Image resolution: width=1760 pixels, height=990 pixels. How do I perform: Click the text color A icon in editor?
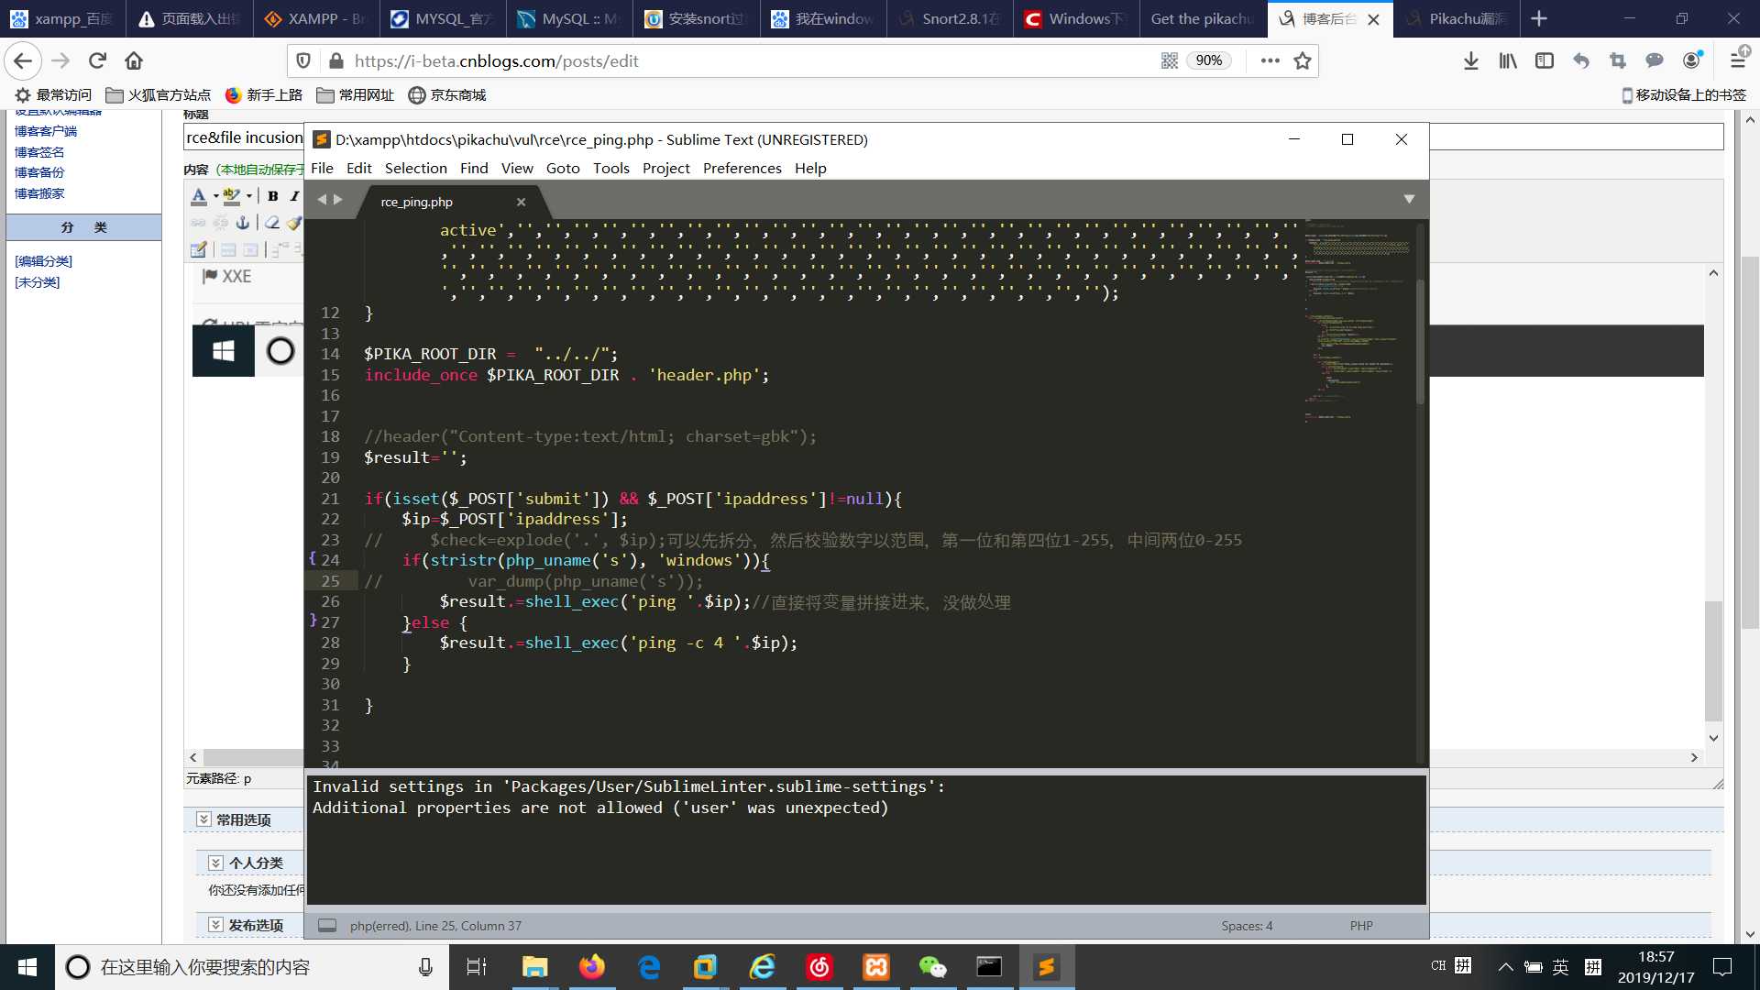tap(199, 196)
